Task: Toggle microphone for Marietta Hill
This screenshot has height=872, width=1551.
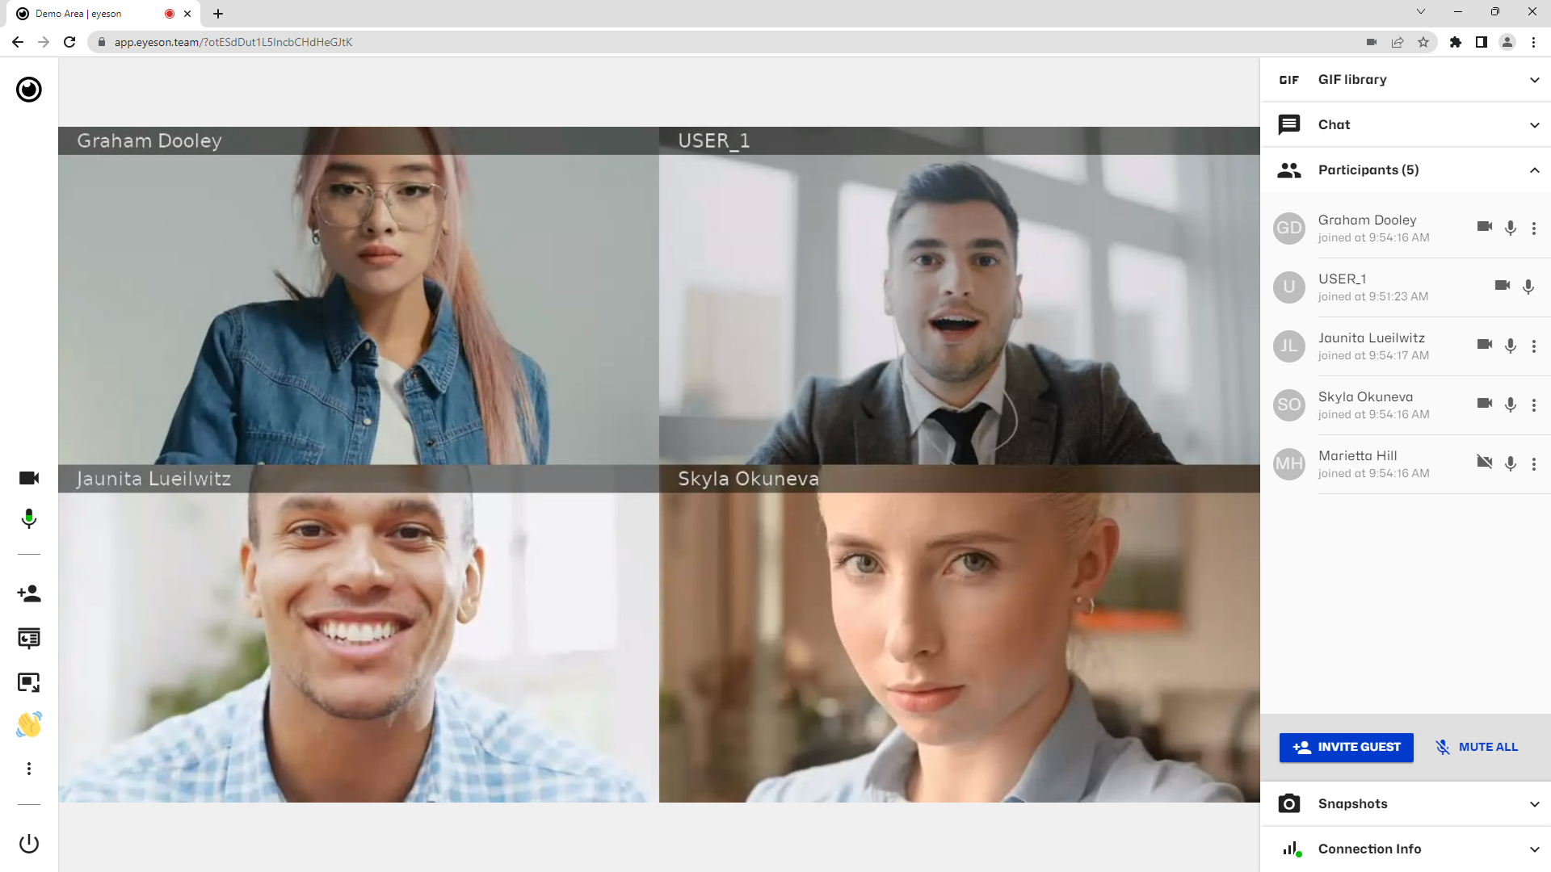Action: [x=1511, y=462]
